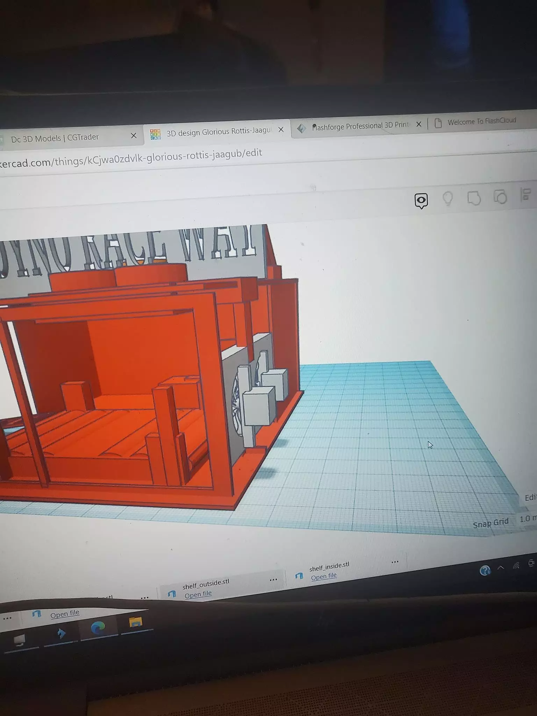Click the monitor icon on the taskbar

tap(20, 640)
